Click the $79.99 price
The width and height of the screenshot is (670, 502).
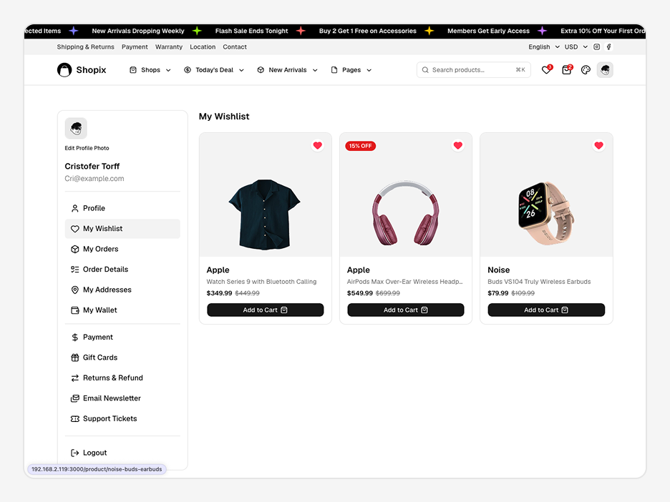[x=497, y=293]
